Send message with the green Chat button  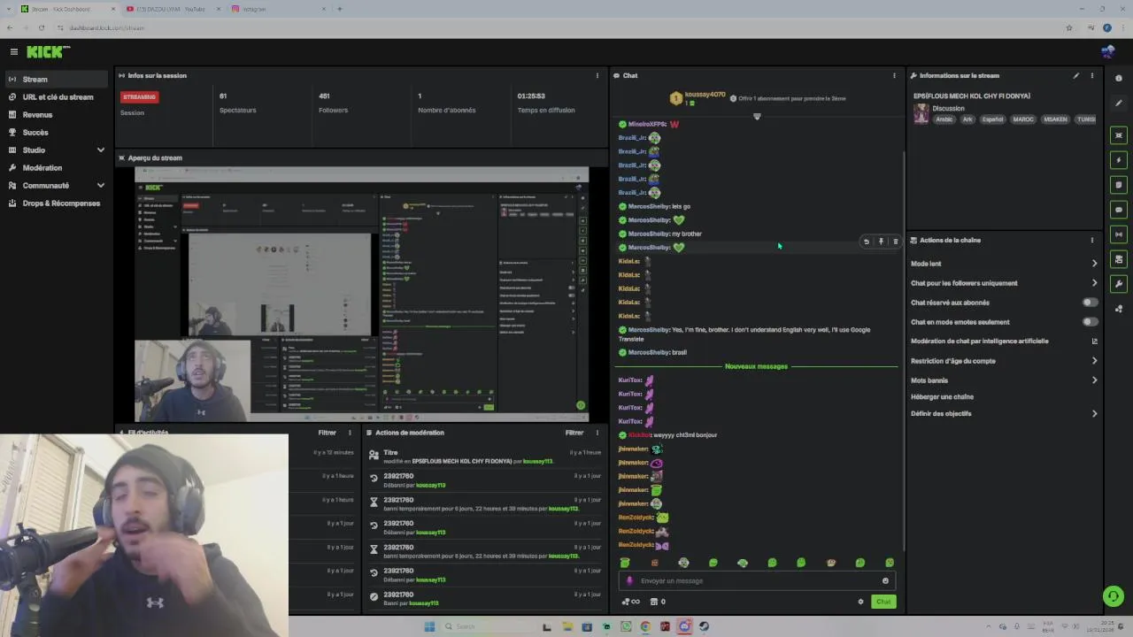(x=883, y=602)
